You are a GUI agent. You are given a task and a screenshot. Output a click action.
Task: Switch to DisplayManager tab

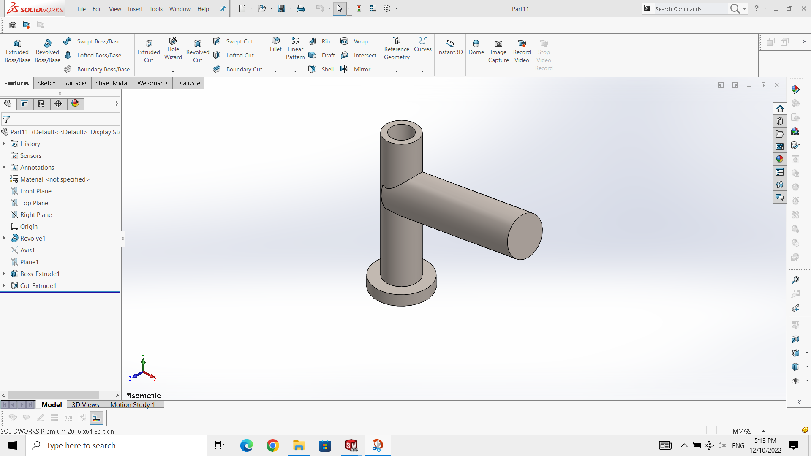tap(75, 104)
